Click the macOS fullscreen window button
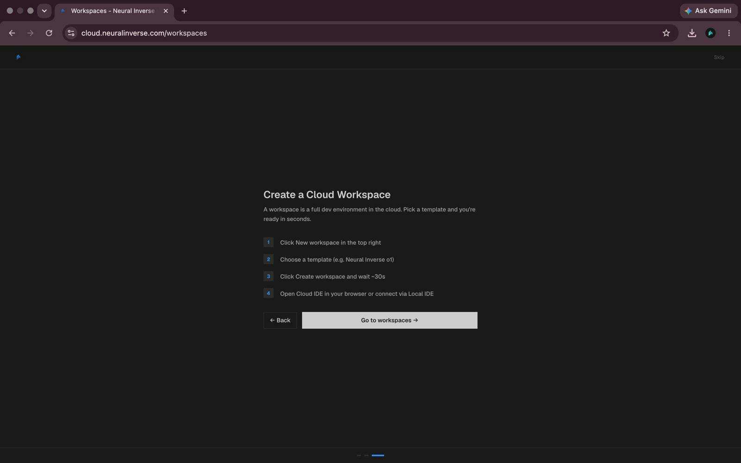This screenshot has height=463, width=741. point(30,11)
